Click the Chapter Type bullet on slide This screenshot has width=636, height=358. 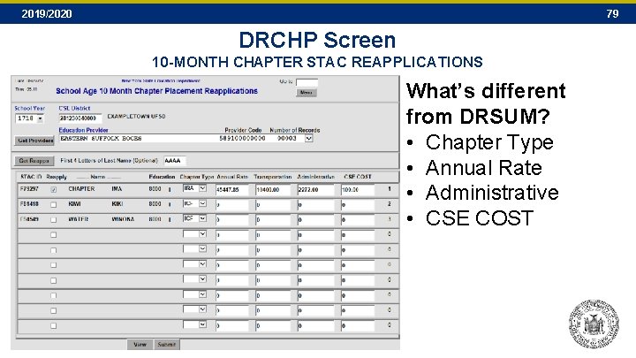pyautogui.click(x=489, y=142)
